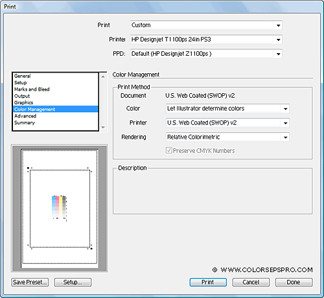Click the Print button
This screenshot has width=324, height=298.
(208, 282)
